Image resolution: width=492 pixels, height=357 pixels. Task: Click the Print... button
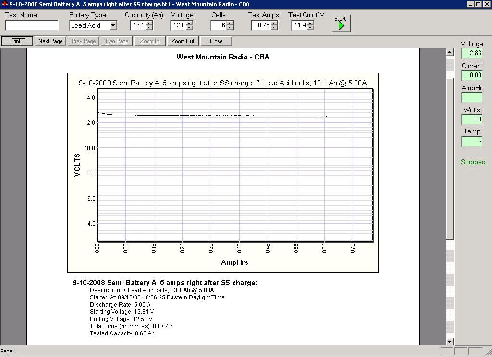[17, 41]
